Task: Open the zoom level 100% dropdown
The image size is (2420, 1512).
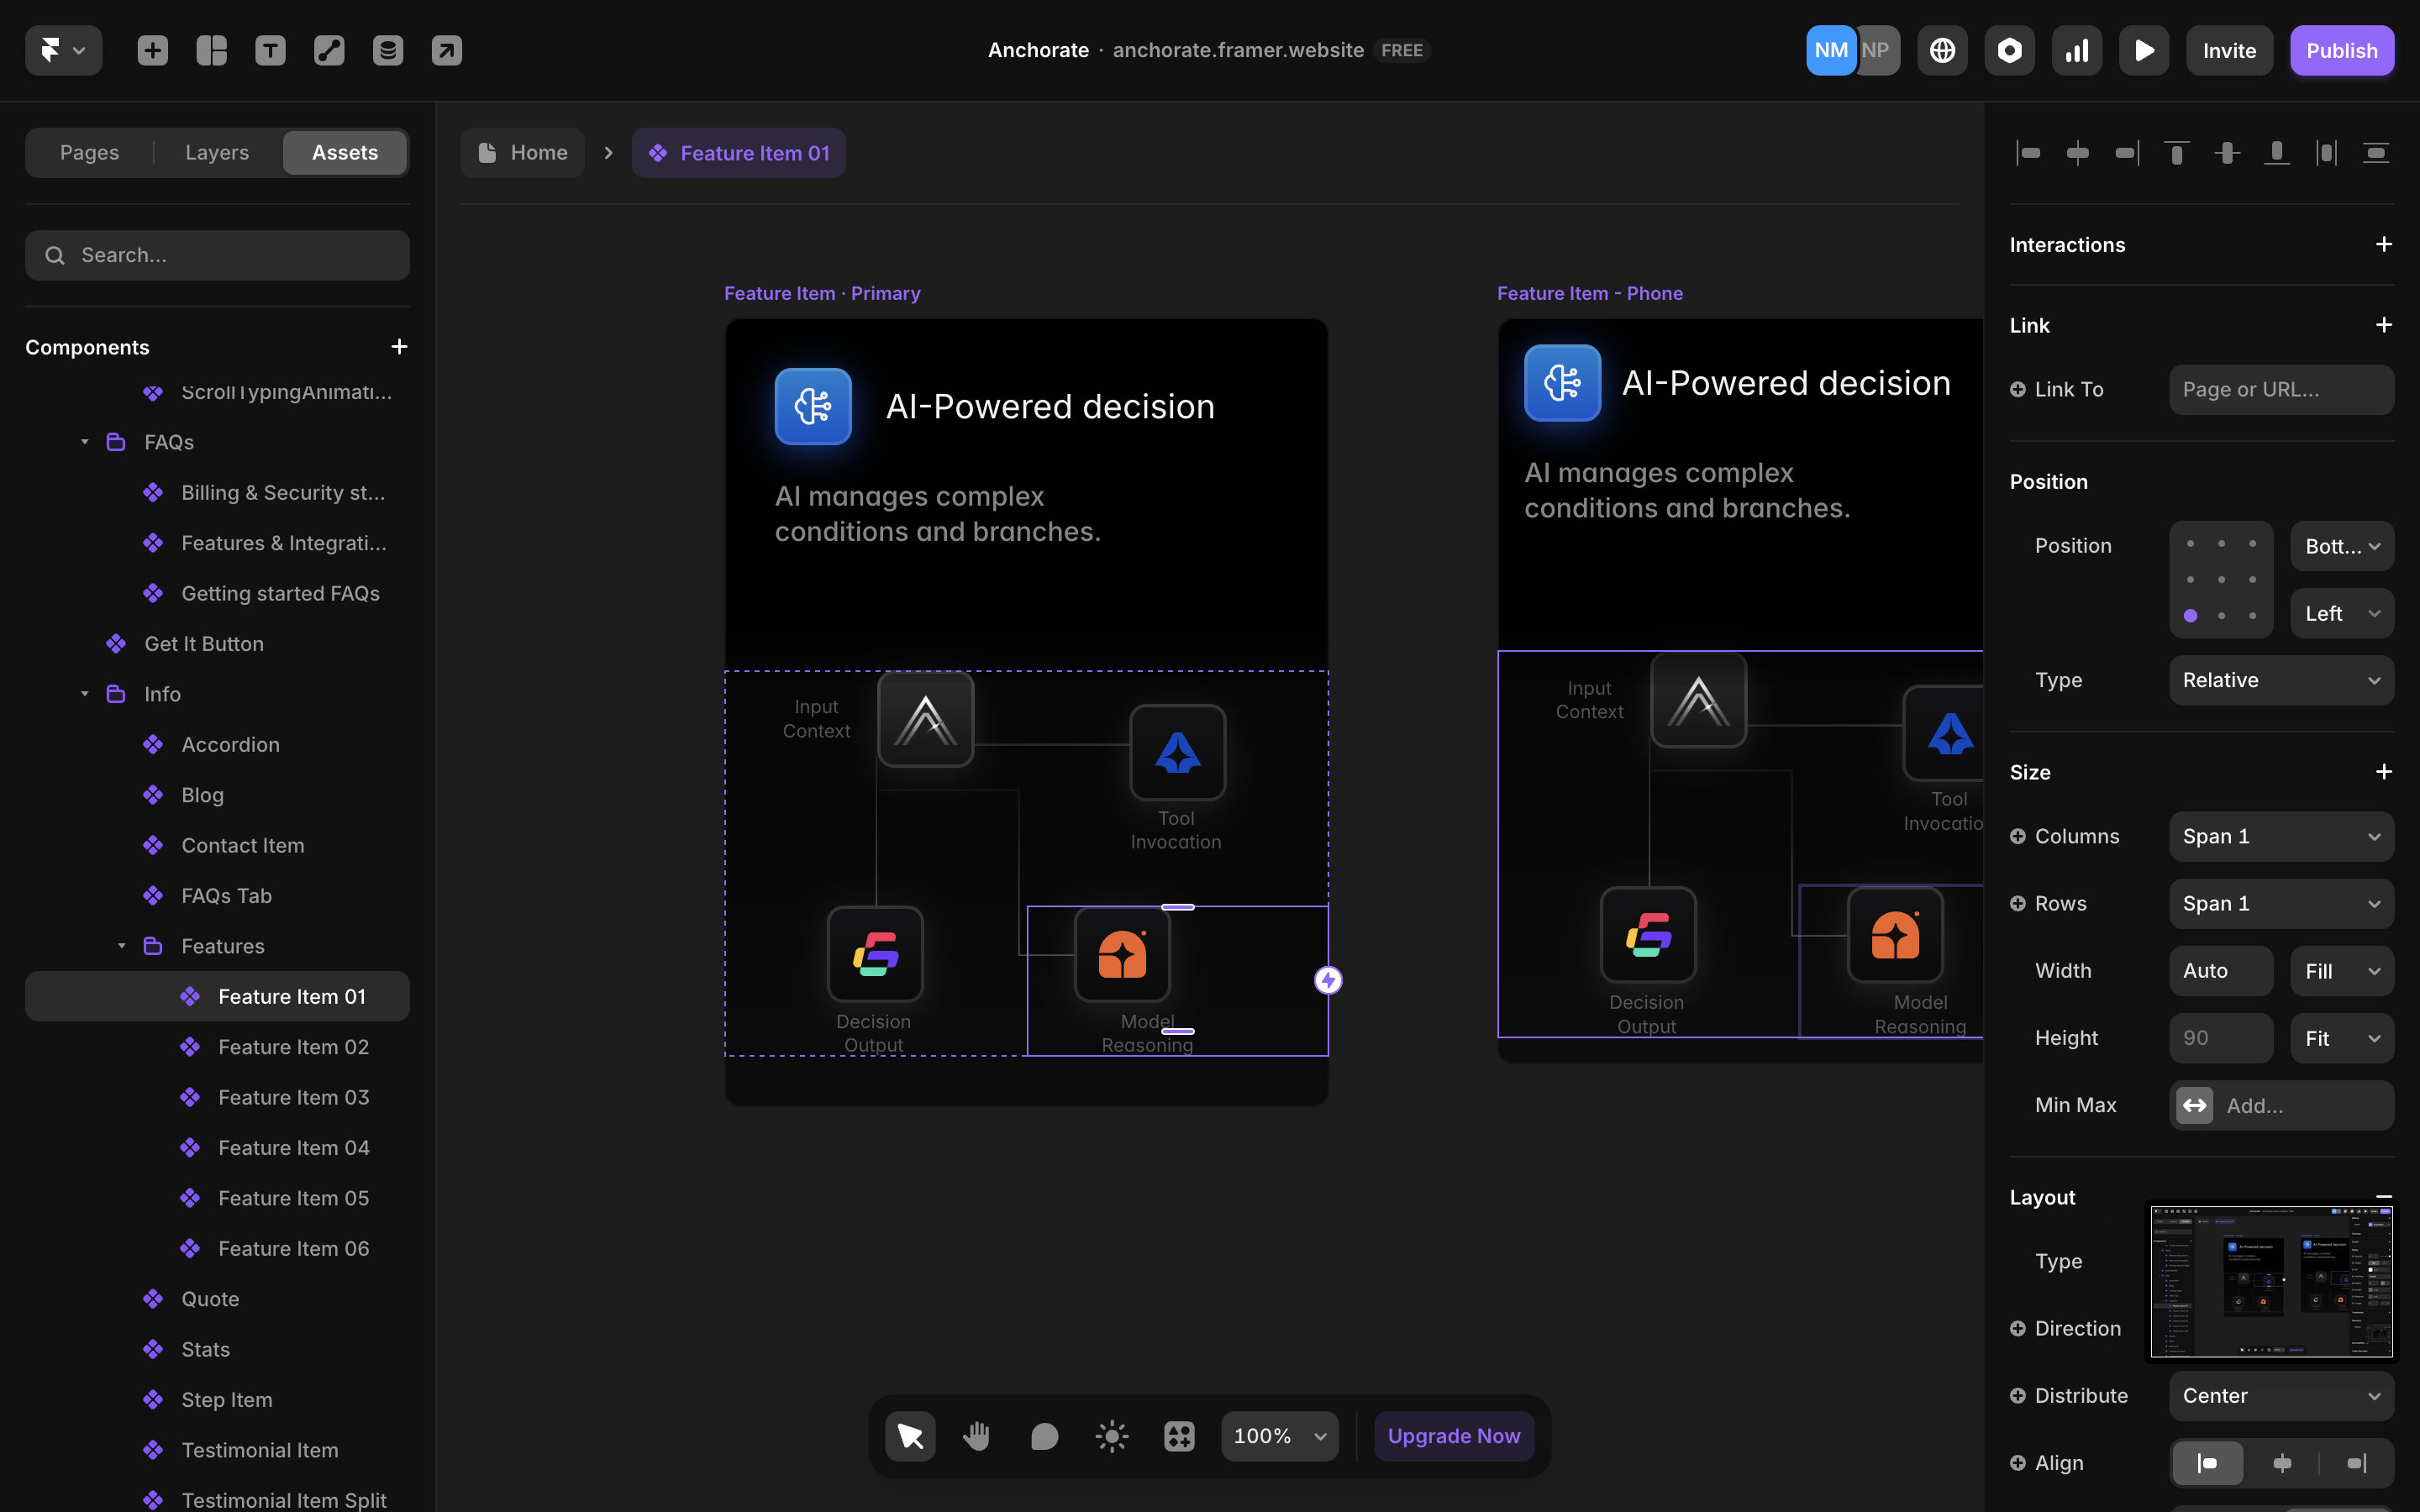Action: (1279, 1436)
